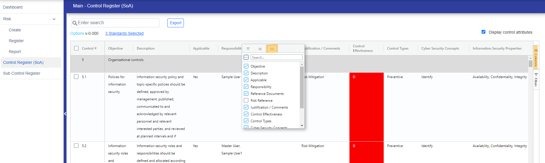The width and height of the screenshot is (545, 163).
Task: Switch to the general menu (hamburger) tab
Action: 260,49
